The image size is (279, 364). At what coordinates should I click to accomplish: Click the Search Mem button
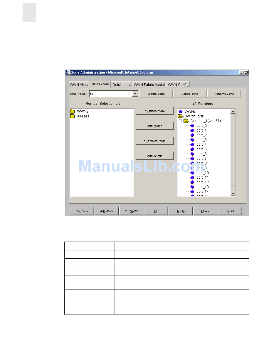coord(154,111)
